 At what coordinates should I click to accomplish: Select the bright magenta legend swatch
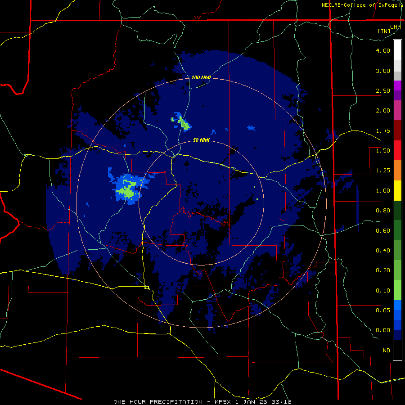click(x=397, y=85)
